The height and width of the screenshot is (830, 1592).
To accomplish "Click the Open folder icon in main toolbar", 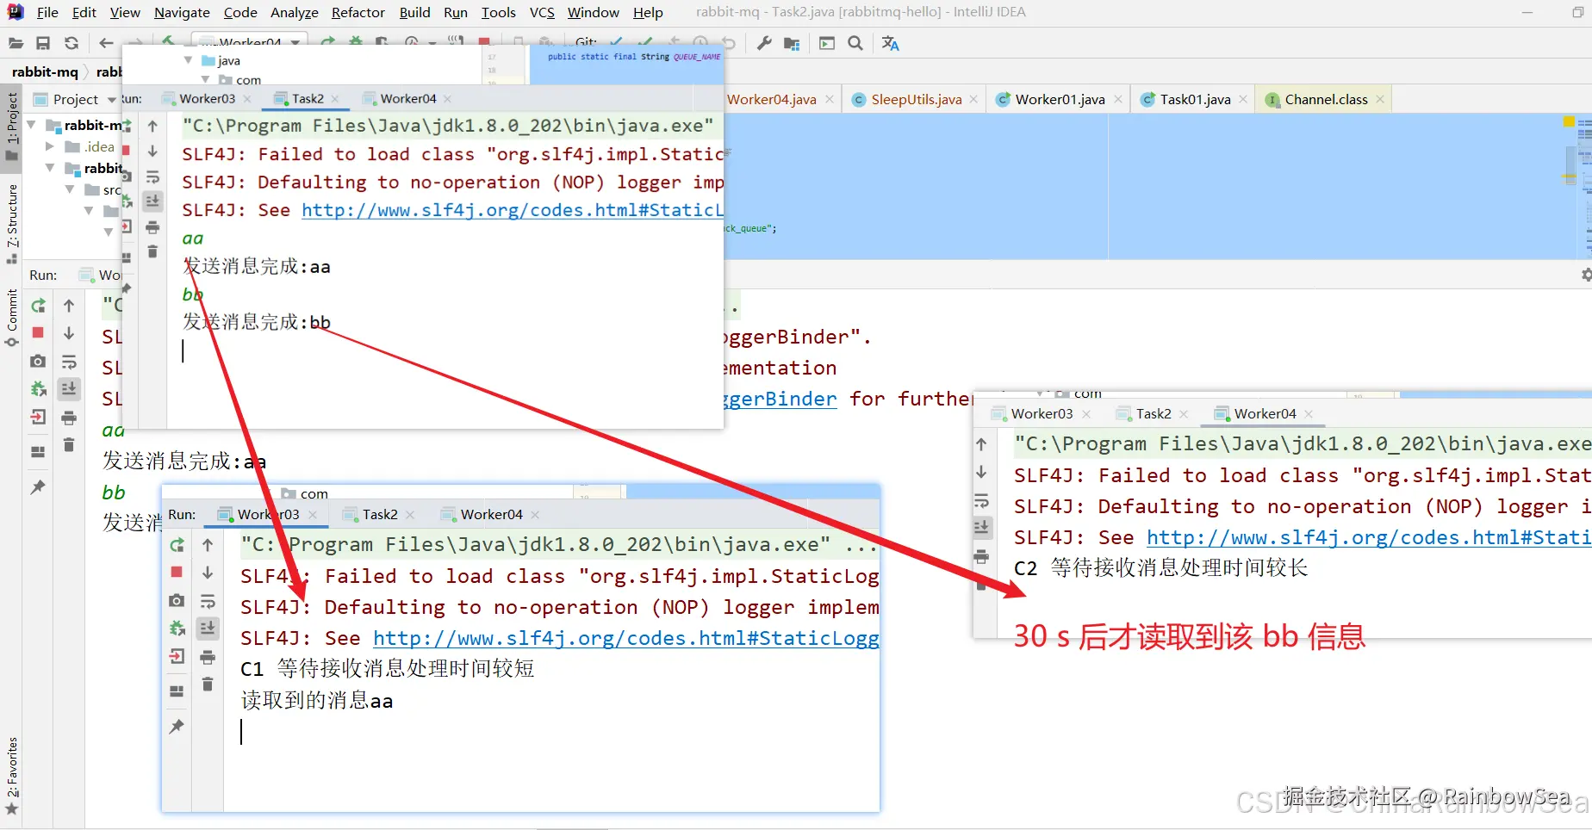I will point(16,43).
